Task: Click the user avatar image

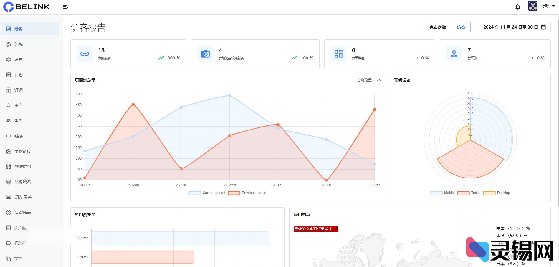Action: click(x=532, y=6)
